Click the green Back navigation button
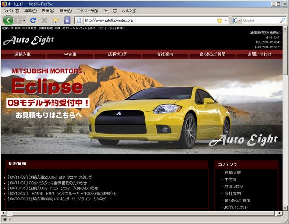Screen dimensions: 289x224 coord(8,20)
